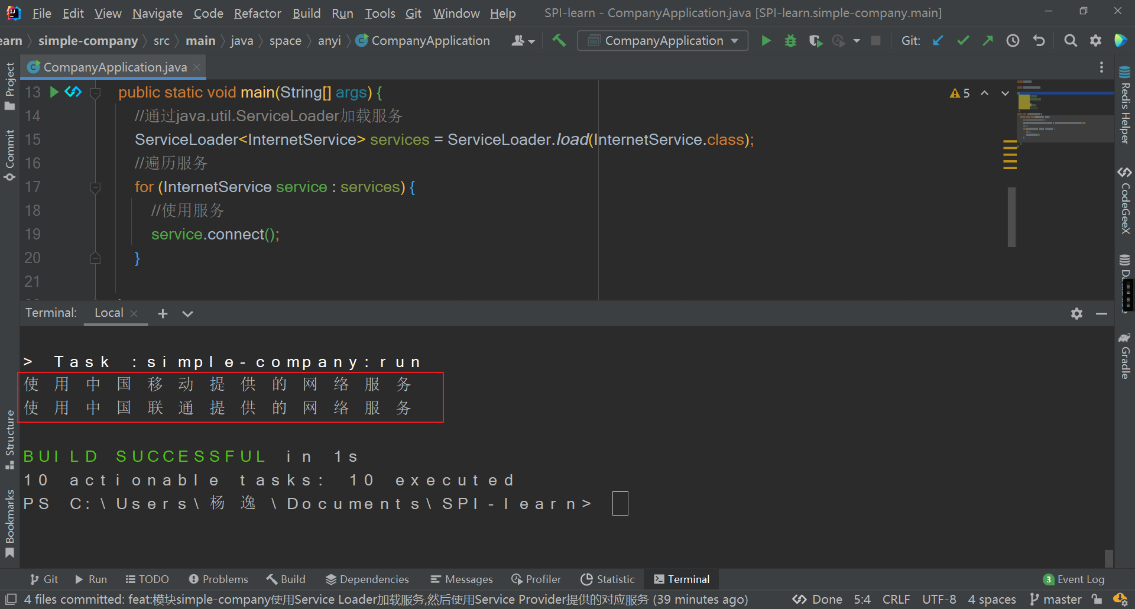
Task: Add a new terminal session with plus button
Action: (163, 314)
